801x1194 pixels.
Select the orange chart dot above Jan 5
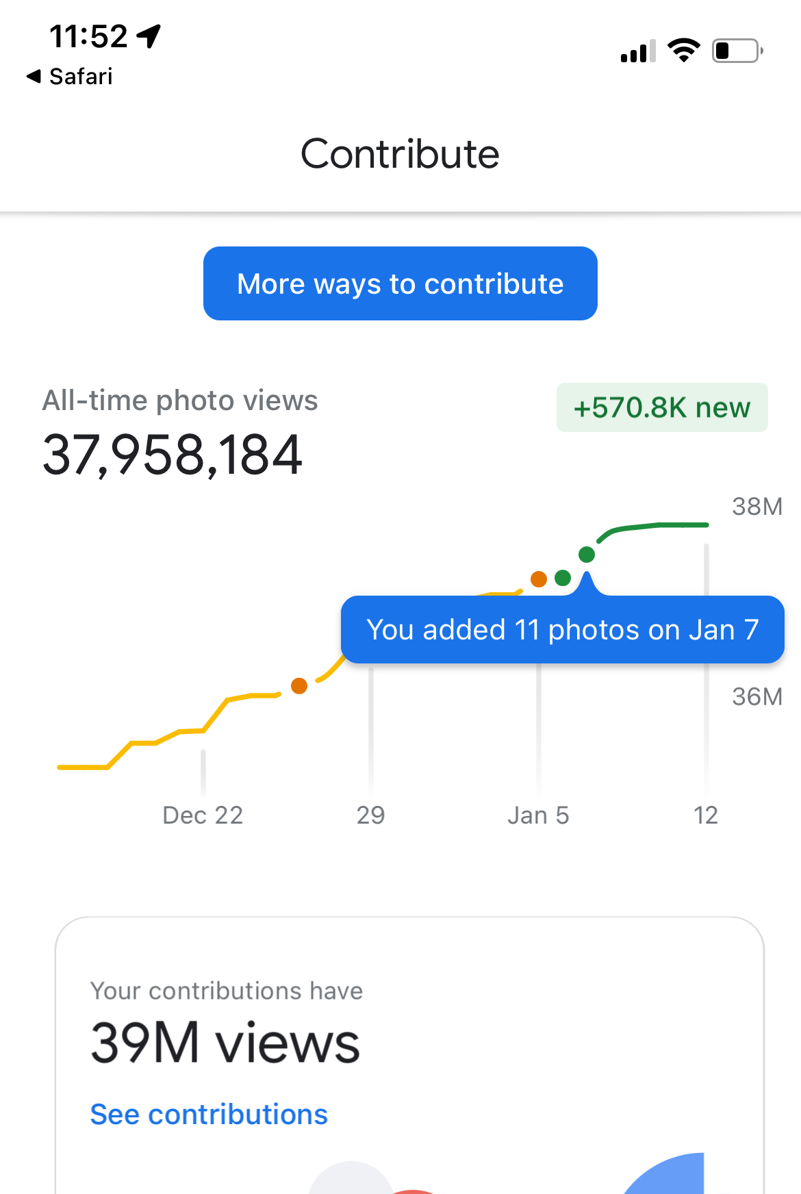[539, 579]
